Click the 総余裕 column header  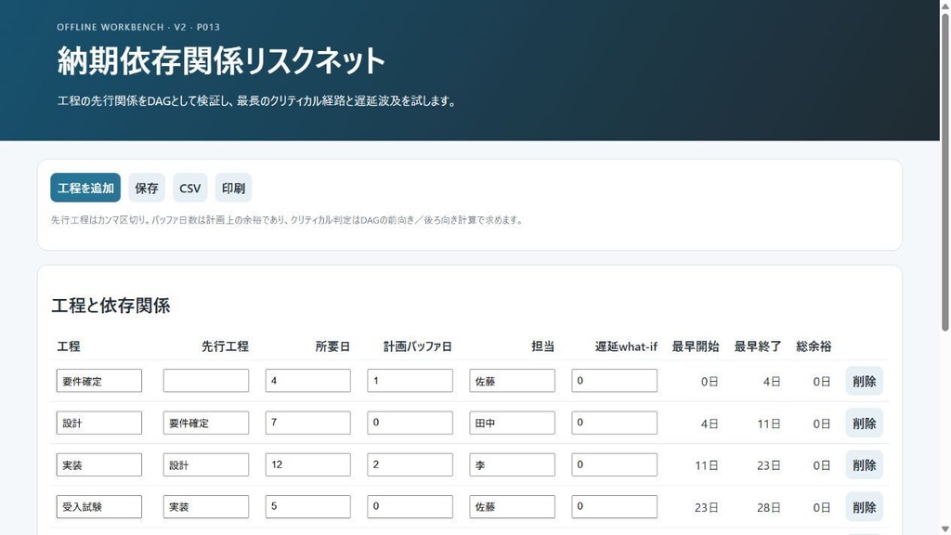click(814, 346)
